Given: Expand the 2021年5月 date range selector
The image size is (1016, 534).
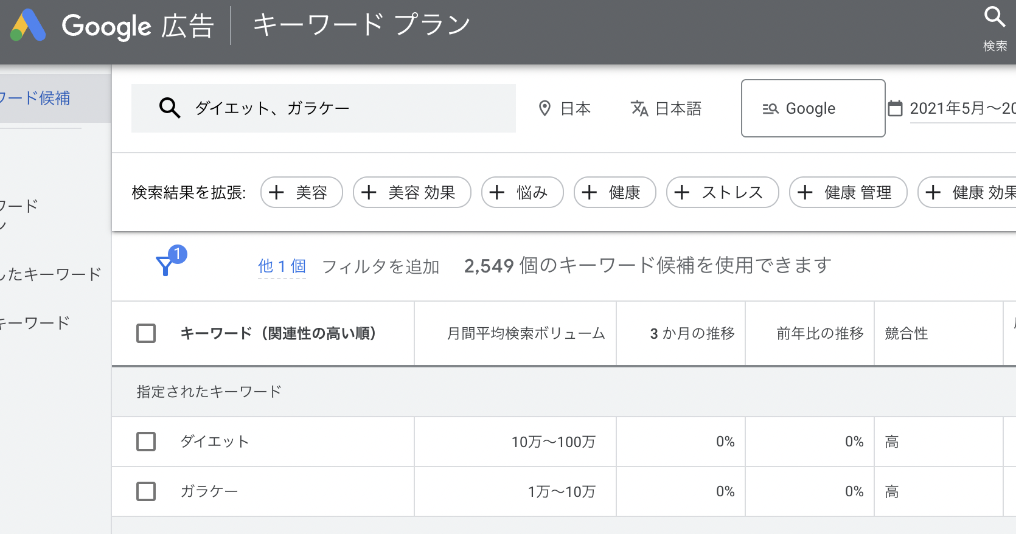Looking at the screenshot, I should click(x=962, y=108).
